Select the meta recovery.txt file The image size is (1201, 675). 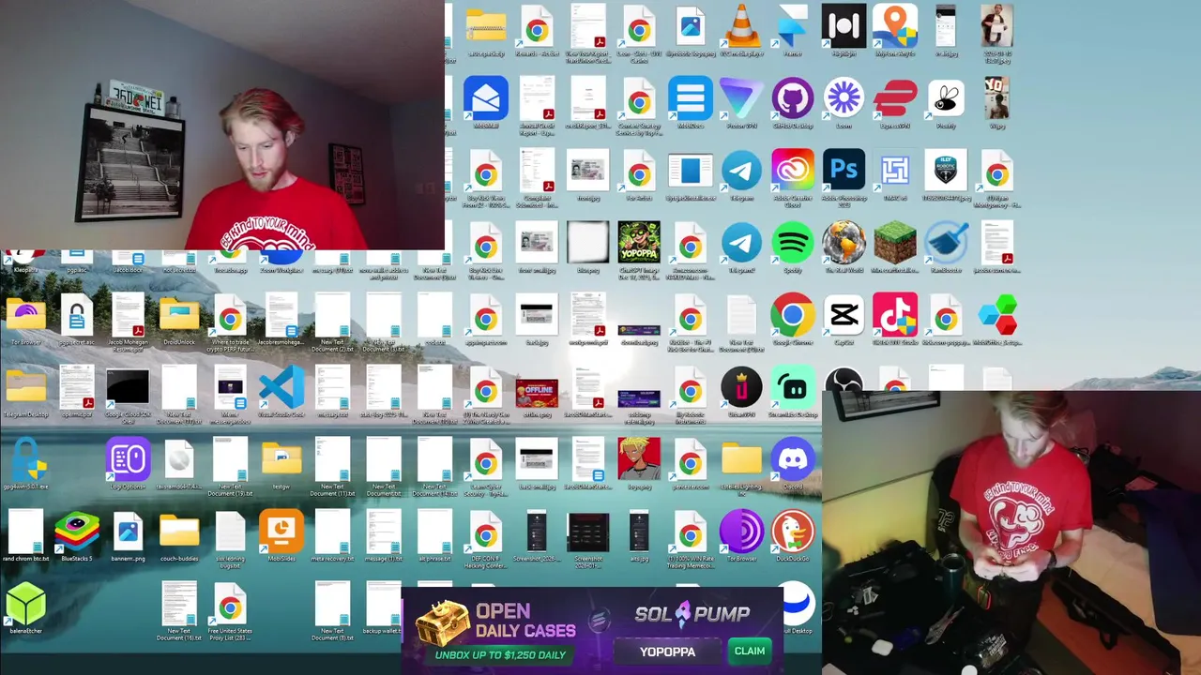point(332,532)
